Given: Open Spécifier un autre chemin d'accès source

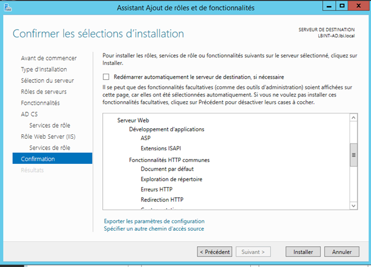Looking at the screenshot, I should (154, 229).
